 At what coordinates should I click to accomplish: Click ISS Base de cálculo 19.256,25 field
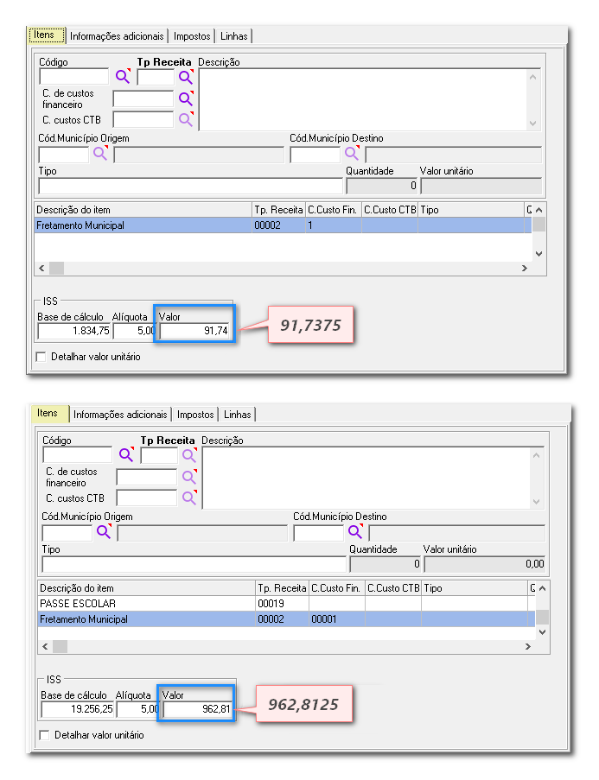[77, 709]
